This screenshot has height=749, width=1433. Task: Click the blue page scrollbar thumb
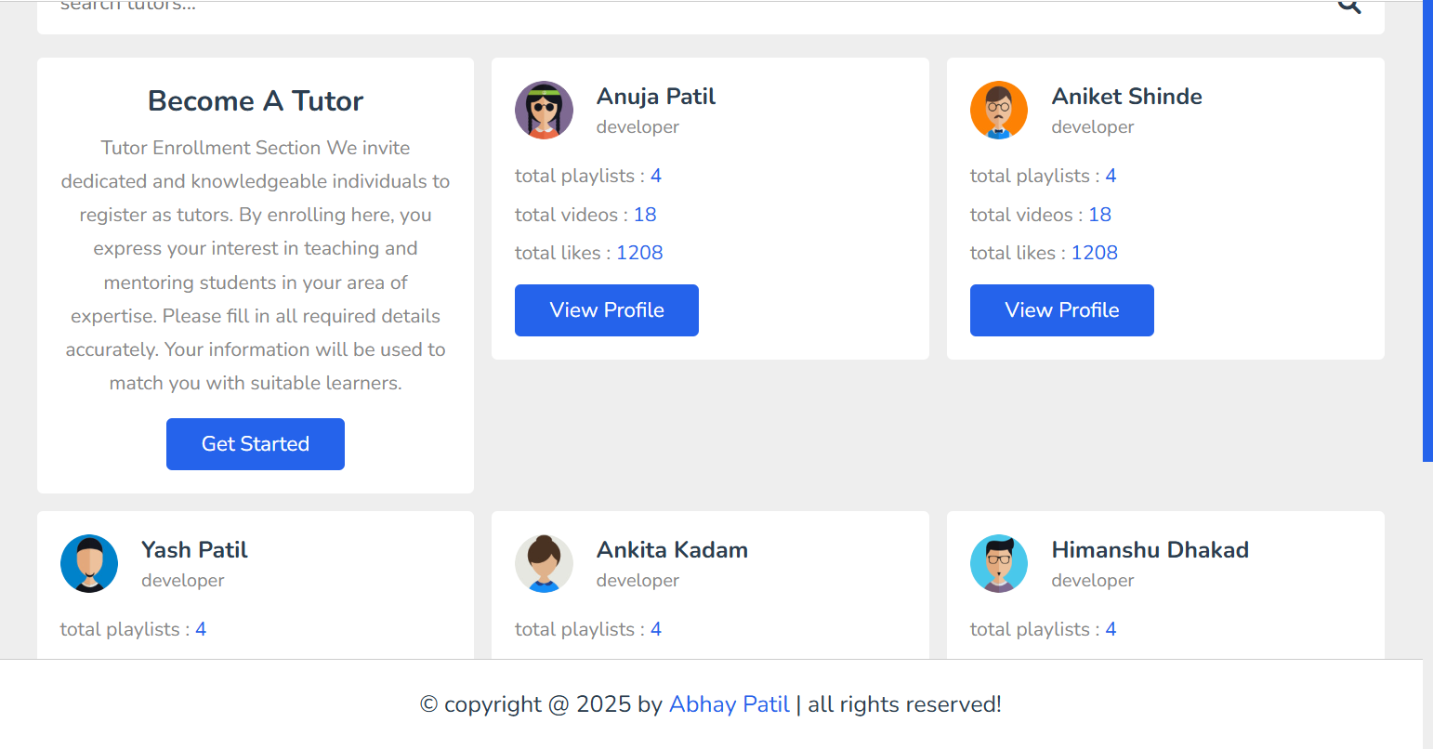click(x=1427, y=232)
